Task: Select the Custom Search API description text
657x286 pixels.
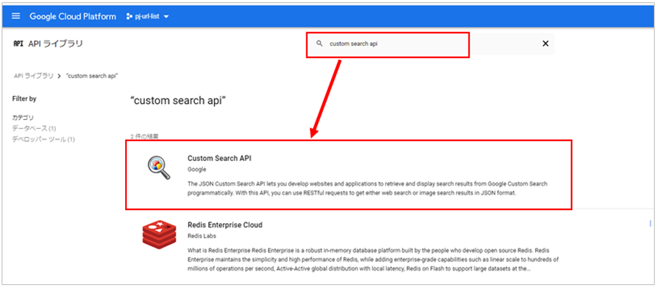Action: pyautogui.click(x=367, y=189)
